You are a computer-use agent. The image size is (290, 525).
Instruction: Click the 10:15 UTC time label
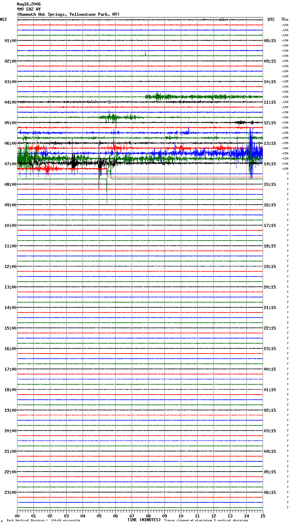(x=270, y=82)
